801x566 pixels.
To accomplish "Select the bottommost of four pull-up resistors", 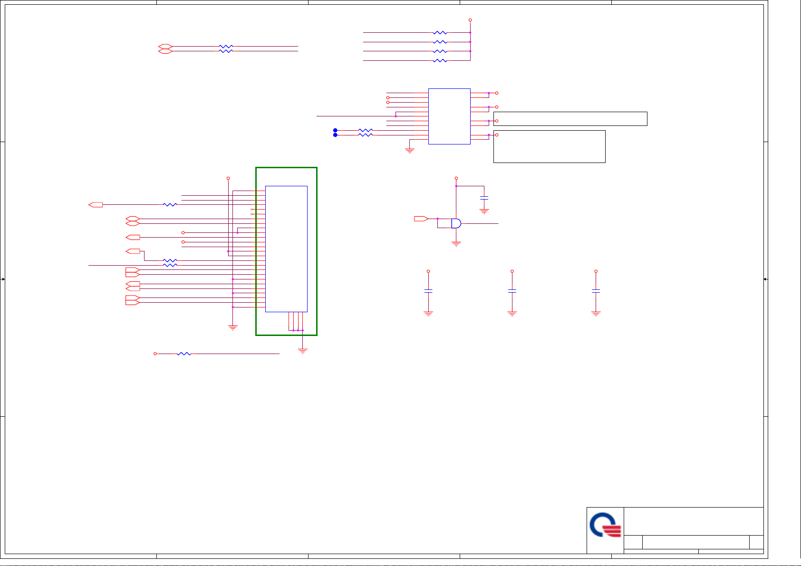I will tap(440, 61).
